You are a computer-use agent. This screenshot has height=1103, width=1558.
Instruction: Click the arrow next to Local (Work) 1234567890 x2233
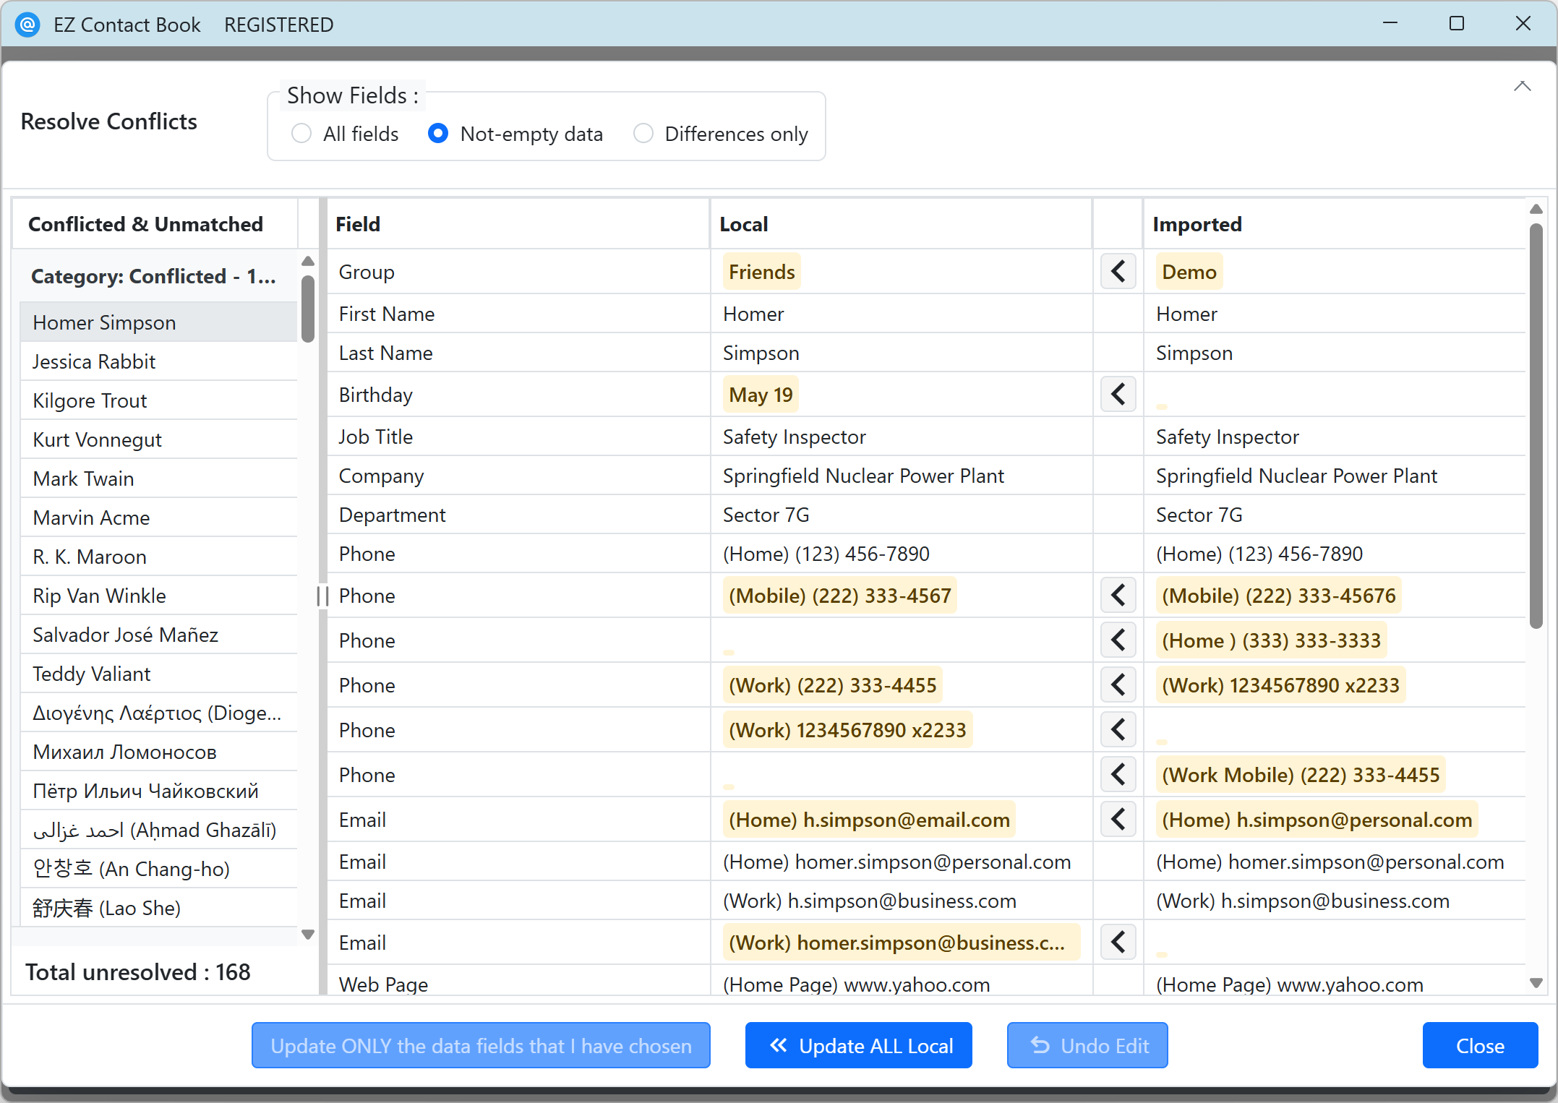[1118, 730]
